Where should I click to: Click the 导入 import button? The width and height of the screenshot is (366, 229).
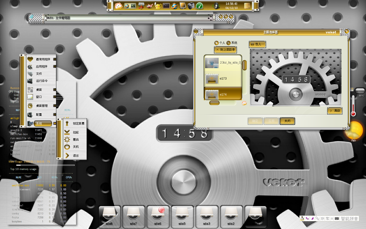click(257, 44)
